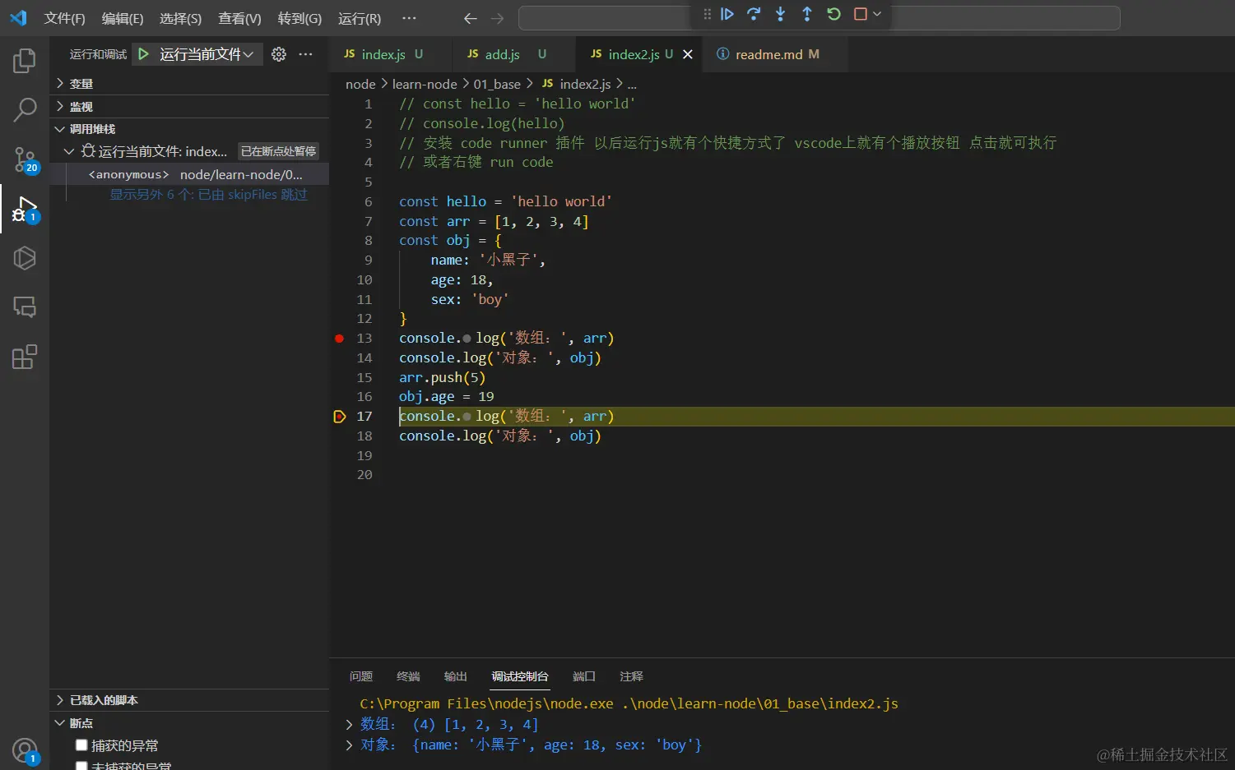
Task: Go forward with the right arrow
Action: (x=497, y=18)
